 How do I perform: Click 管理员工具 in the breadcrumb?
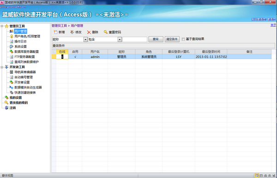pyautogui.click(x=59, y=26)
